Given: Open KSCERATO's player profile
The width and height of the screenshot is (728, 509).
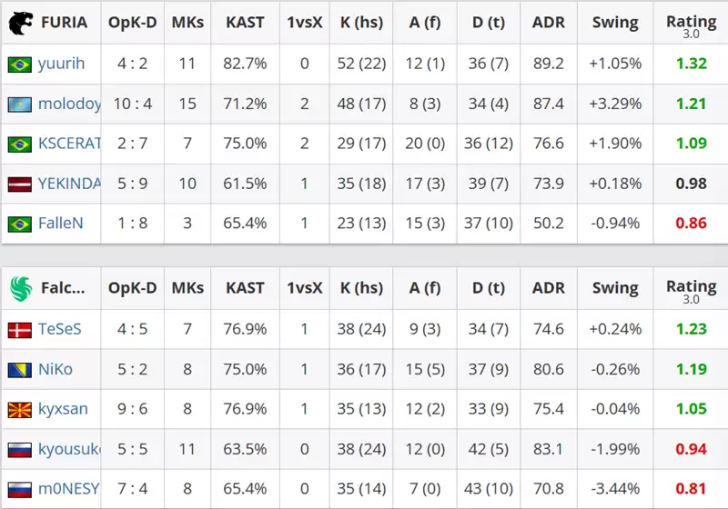Looking at the screenshot, I should click(x=69, y=145).
